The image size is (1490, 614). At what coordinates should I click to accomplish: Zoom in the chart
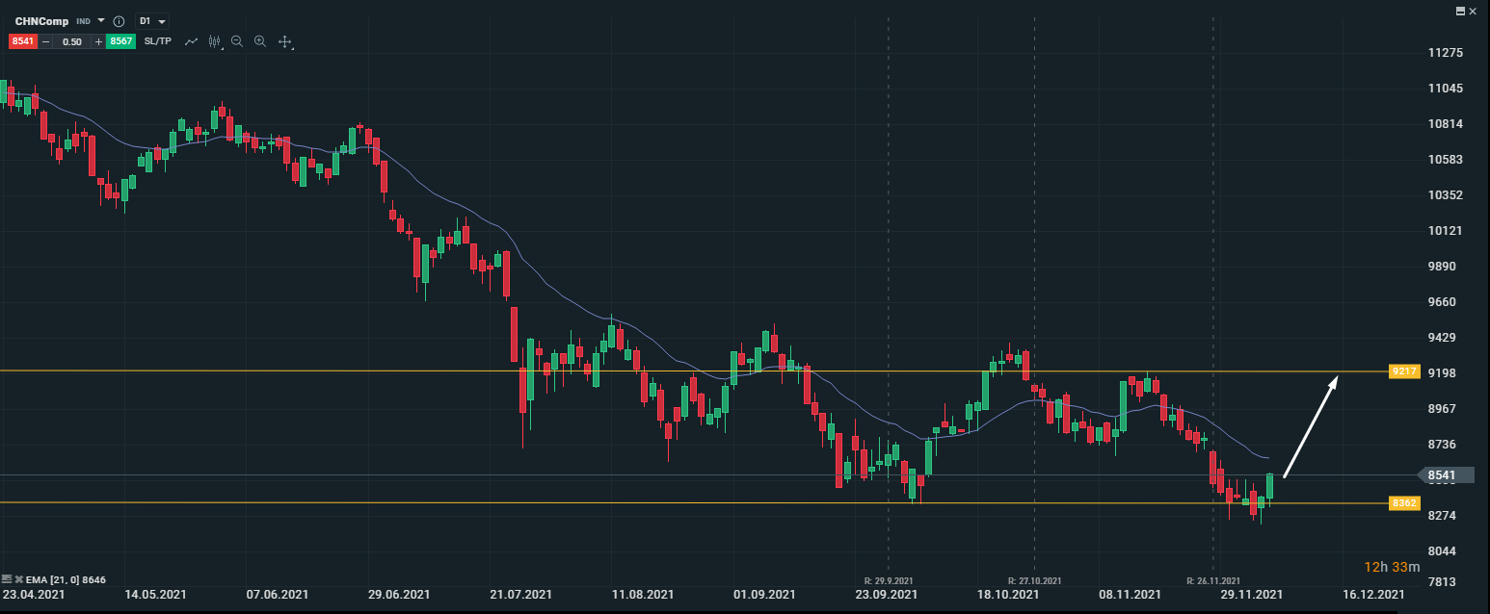(x=260, y=41)
